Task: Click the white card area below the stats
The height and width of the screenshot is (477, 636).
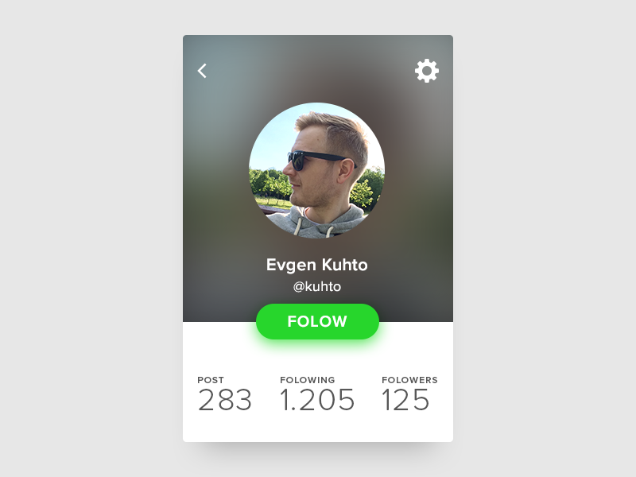Action: point(317,428)
